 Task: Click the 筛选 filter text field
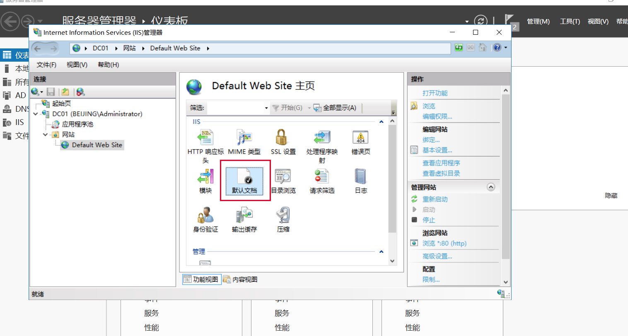pos(235,108)
